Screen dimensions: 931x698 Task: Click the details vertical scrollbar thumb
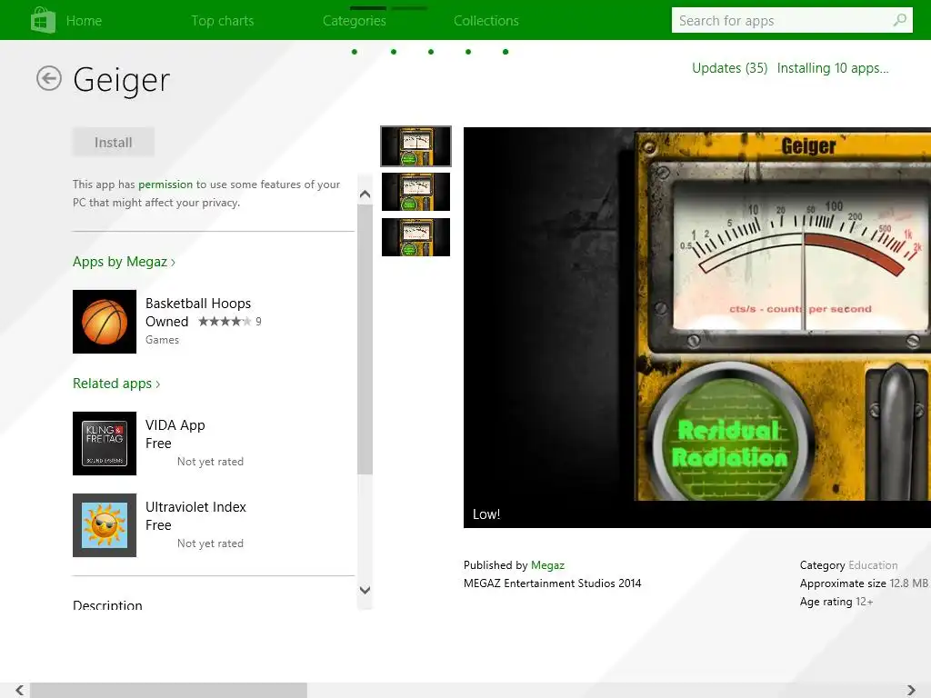coord(365,339)
